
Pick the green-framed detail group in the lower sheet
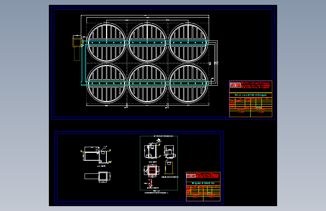(x=159, y=163)
